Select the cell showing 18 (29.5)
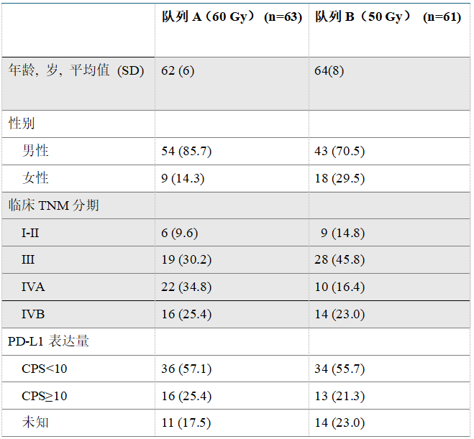474x439 pixels. [x=339, y=178]
